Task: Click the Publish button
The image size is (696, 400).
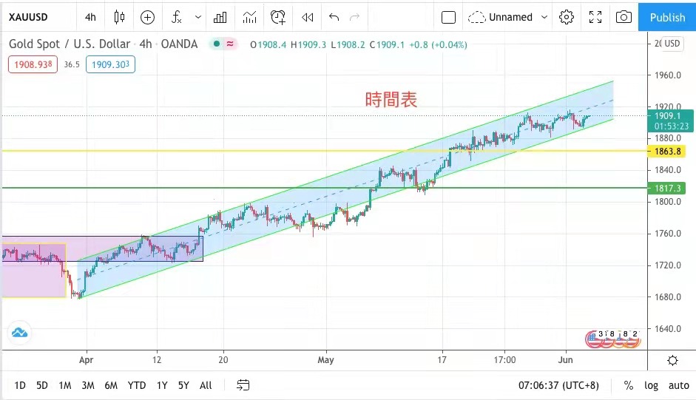Action: coord(667,17)
